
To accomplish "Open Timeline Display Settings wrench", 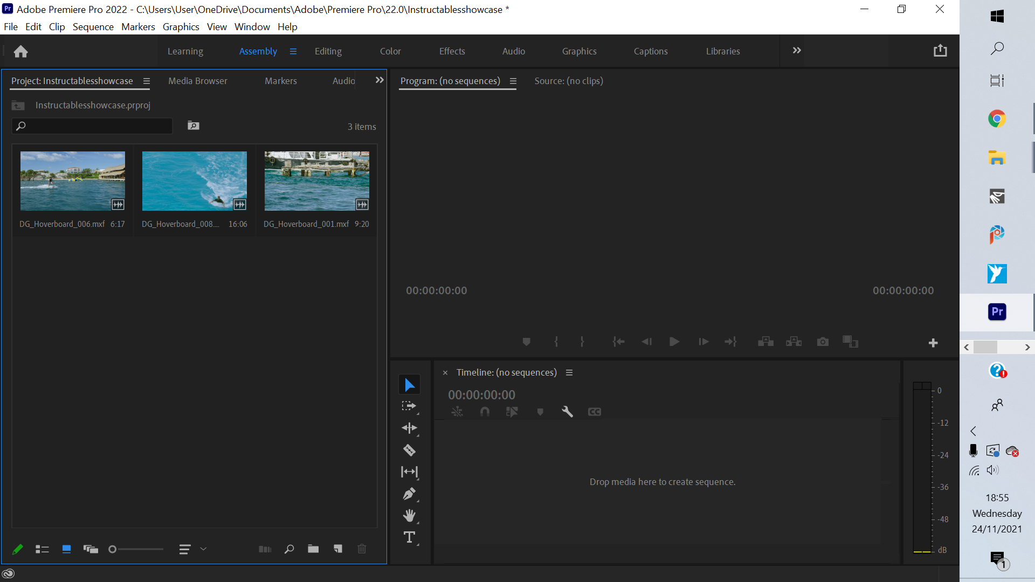I will click(567, 412).
